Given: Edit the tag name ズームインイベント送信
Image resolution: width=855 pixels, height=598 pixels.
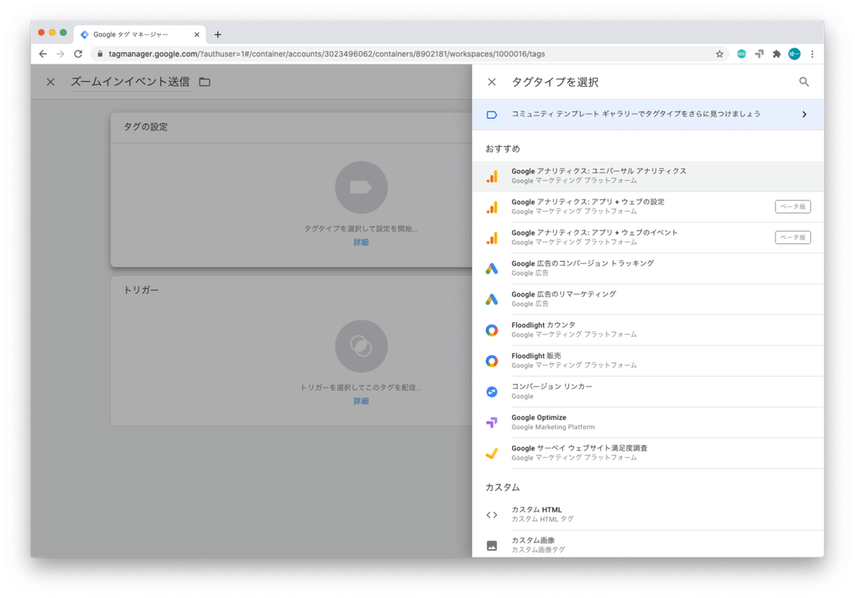Looking at the screenshot, I should (130, 82).
